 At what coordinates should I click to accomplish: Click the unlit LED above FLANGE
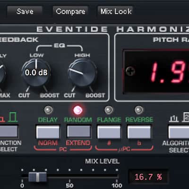coord(109,110)
